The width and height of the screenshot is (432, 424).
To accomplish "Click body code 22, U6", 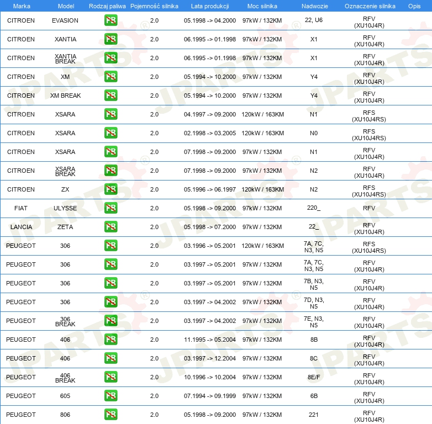I will tap(314, 20).
